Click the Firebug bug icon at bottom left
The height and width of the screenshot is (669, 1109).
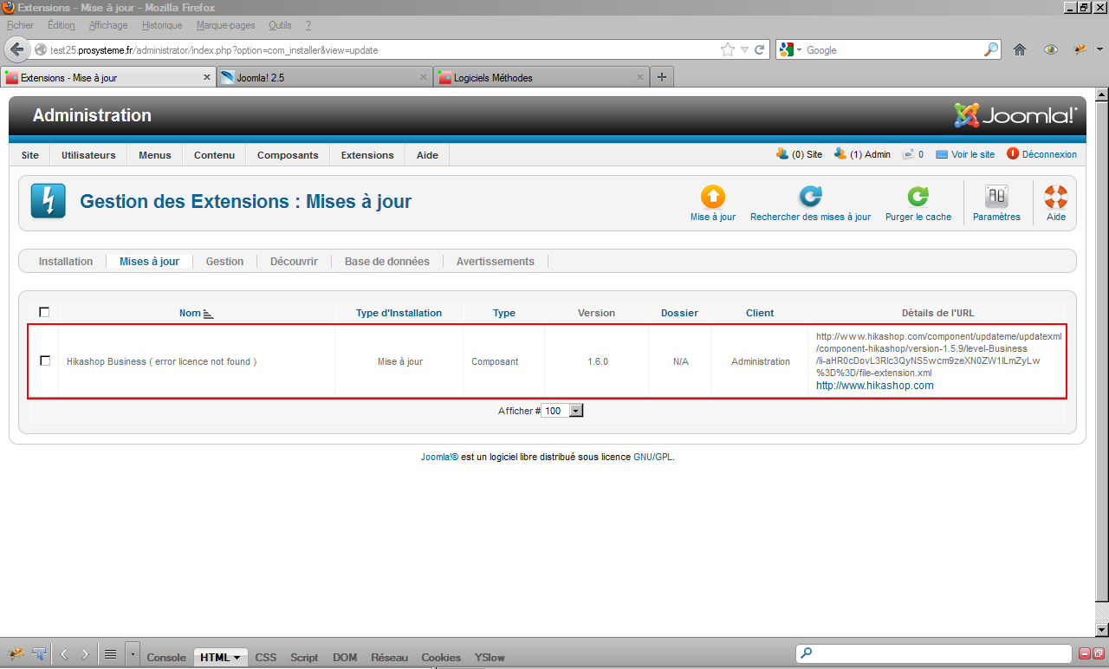click(15, 654)
